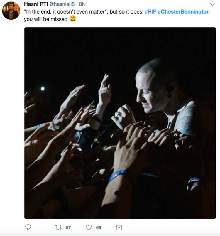Open the reply speech bubble icon
This screenshot has width=220, height=236.
[x=28, y=227]
